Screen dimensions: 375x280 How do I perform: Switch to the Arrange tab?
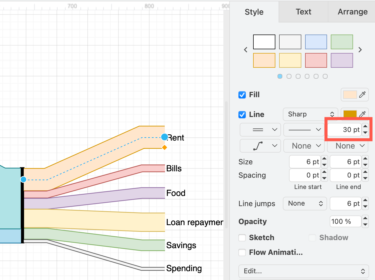352,12
